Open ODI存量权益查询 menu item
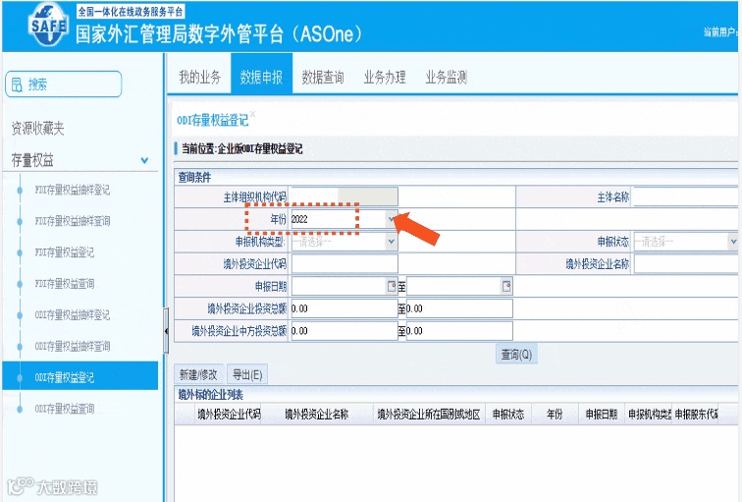The height and width of the screenshot is (502, 742). 65,409
